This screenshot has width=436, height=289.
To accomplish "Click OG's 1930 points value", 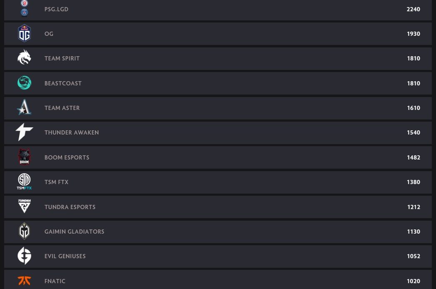I will tap(413, 34).
